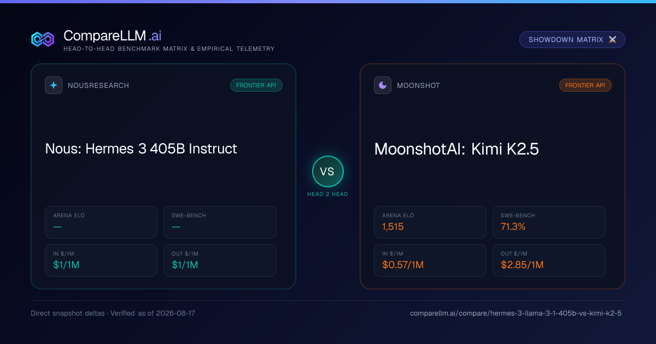The width and height of the screenshot is (656, 344).
Task: Click Hermes' empty SWE-Bench tile
Action: (220, 222)
